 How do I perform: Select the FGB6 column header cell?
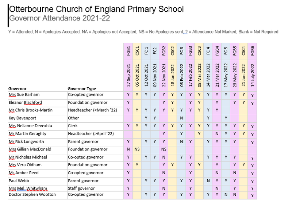pyautogui.click(x=252, y=51)
